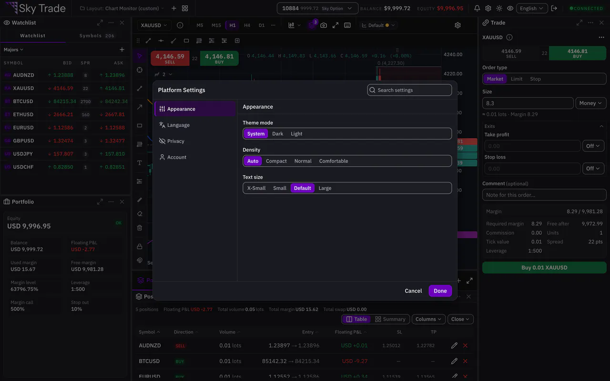
Task: Open the keyboard shortcuts icon in chart toolbar
Action: (347, 25)
